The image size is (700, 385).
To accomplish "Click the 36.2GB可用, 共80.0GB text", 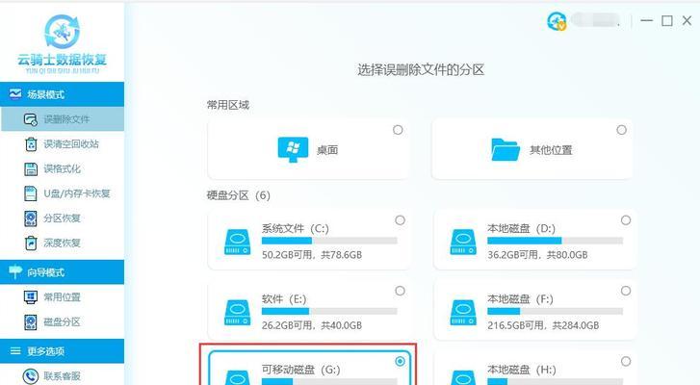I will [537, 255].
